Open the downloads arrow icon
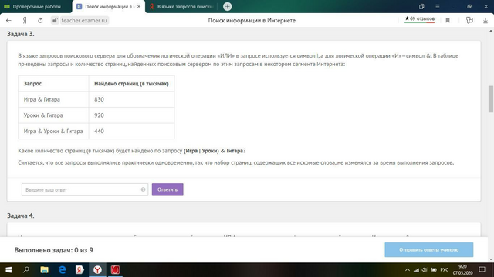The height and width of the screenshot is (277, 494). pyautogui.click(x=486, y=21)
